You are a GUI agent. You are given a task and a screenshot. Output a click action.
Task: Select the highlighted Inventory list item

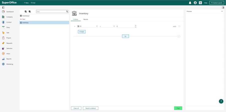[44, 22]
